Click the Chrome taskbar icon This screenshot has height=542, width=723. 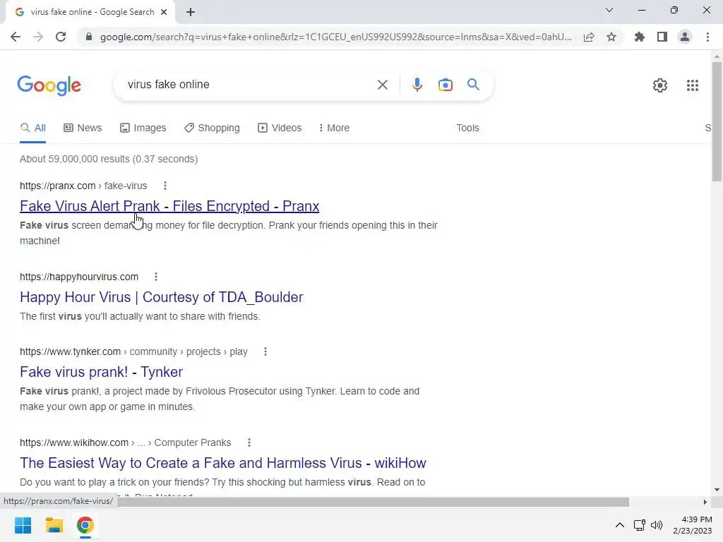(x=85, y=525)
